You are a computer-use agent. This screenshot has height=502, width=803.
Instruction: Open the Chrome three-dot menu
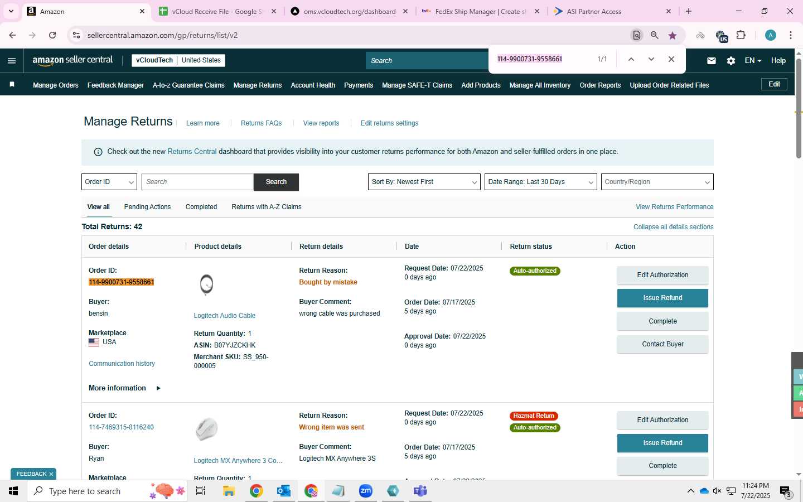(x=791, y=35)
